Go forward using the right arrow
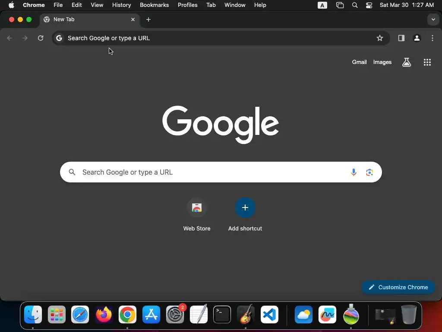 pos(25,38)
